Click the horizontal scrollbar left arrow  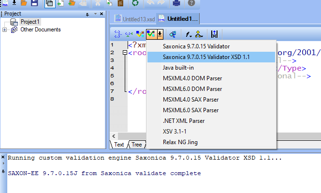[114, 136]
